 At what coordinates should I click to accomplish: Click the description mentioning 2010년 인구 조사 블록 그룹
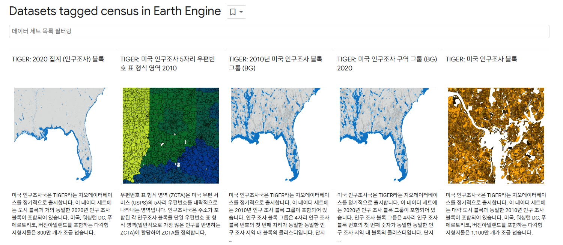click(279, 218)
